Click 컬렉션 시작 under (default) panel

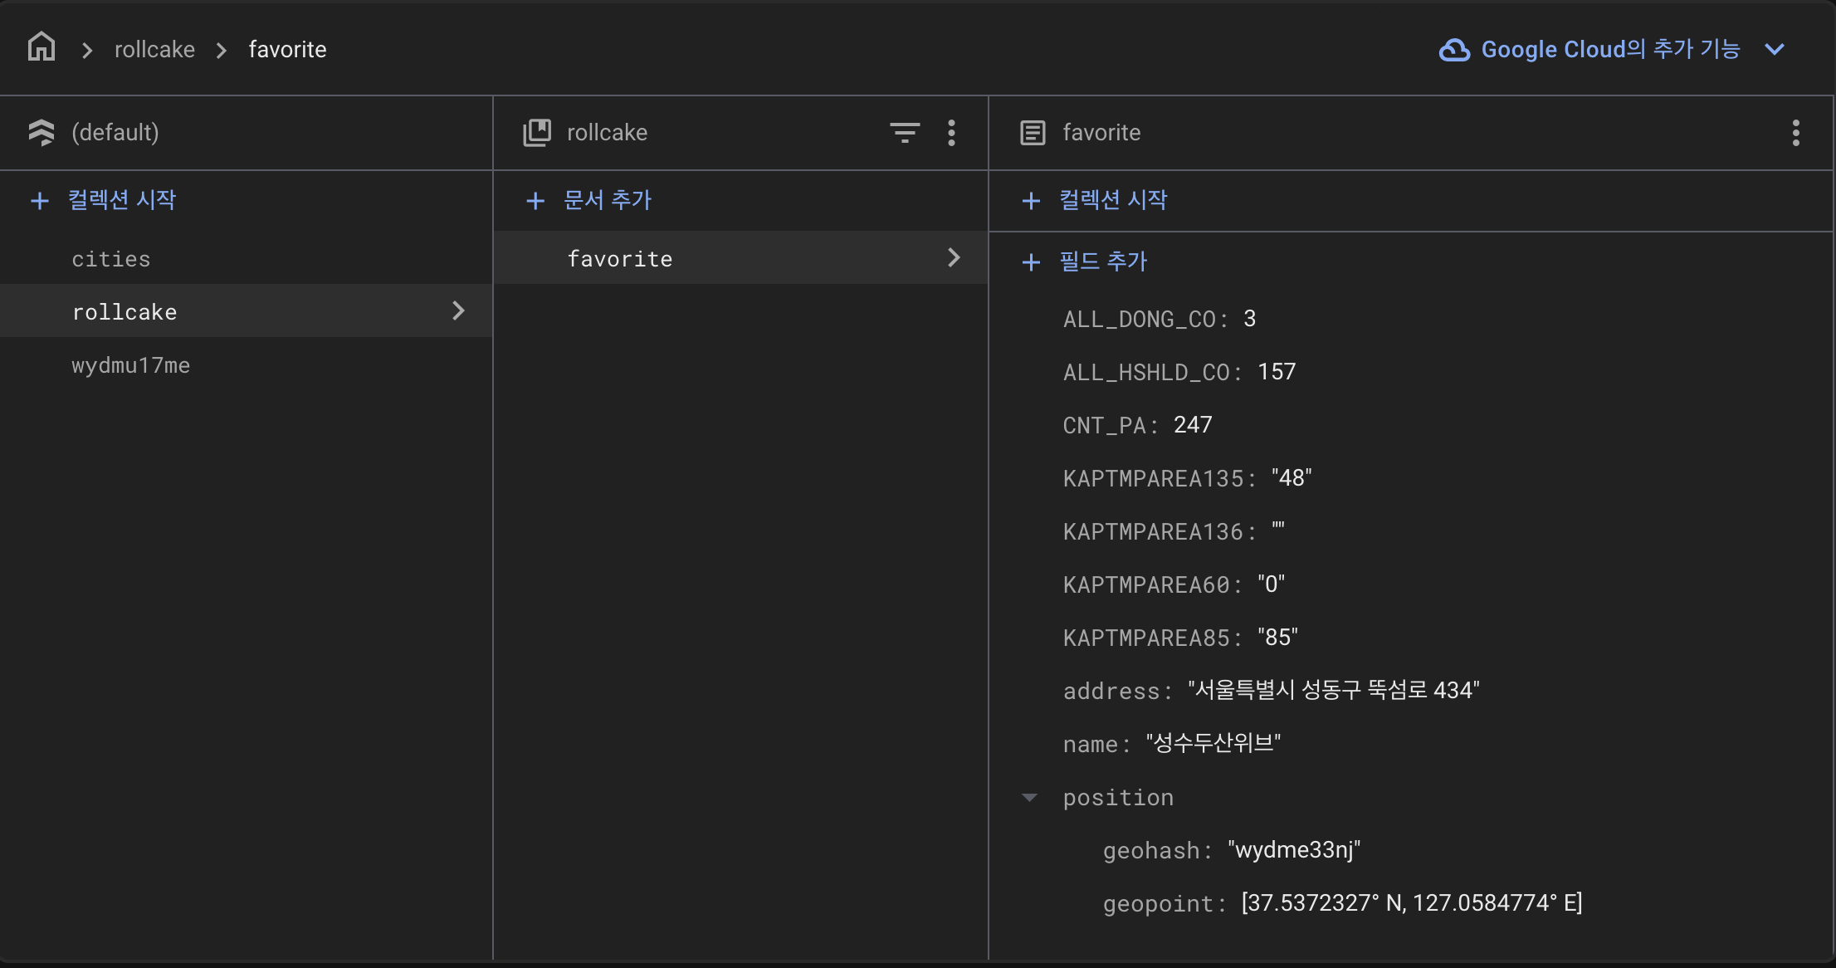click(x=121, y=200)
